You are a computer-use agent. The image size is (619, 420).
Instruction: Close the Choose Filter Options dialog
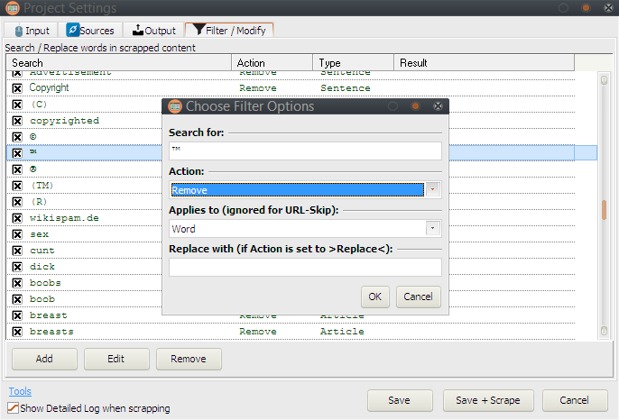pyautogui.click(x=438, y=106)
